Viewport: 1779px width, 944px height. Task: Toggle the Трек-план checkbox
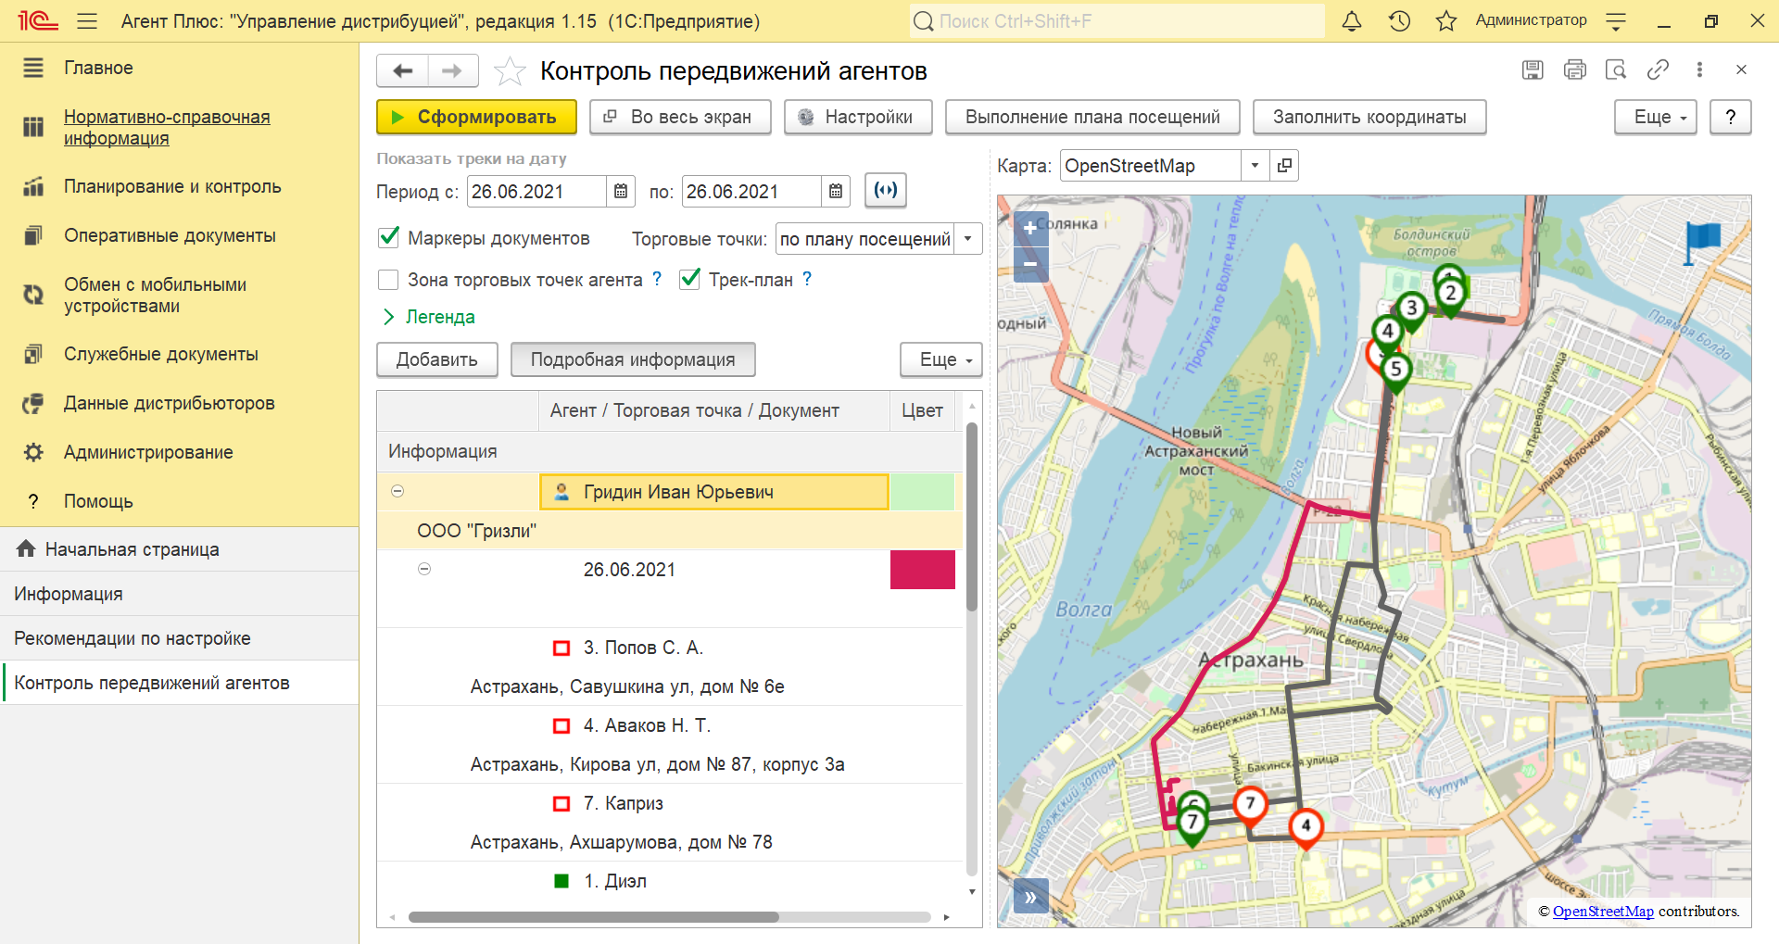(x=689, y=279)
